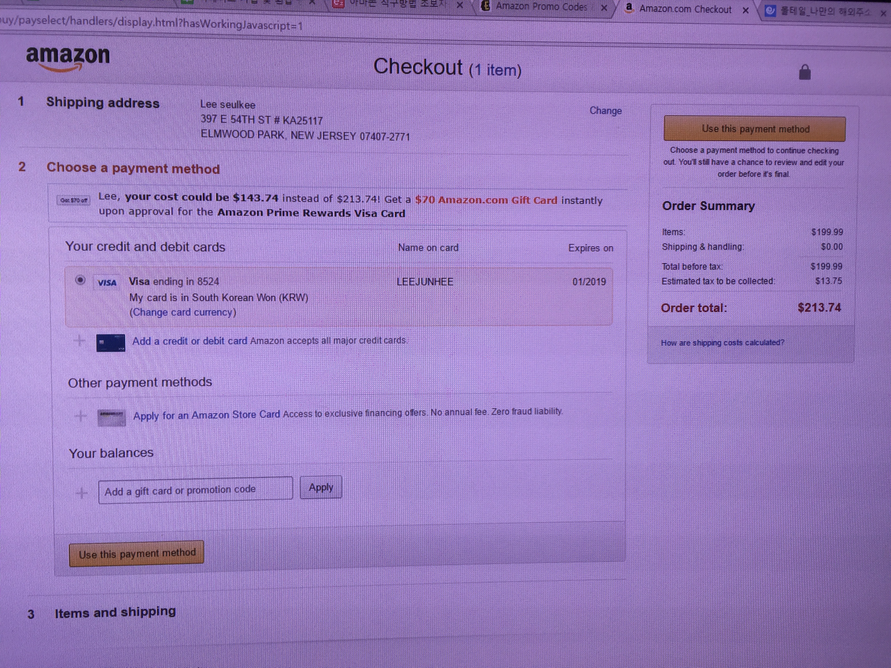The image size is (891, 668).
Task: Click the Visa card logo
Action: click(x=107, y=283)
